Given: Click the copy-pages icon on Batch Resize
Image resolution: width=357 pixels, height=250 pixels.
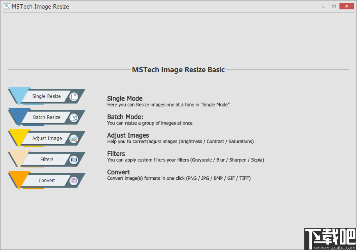Looking at the screenshot, I should pyautogui.click(x=74, y=117).
